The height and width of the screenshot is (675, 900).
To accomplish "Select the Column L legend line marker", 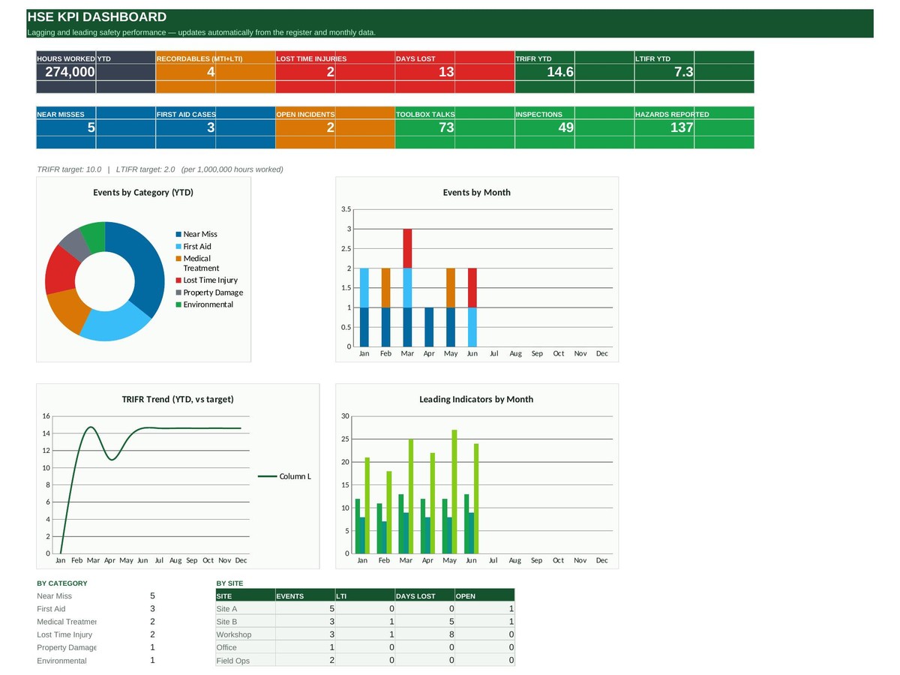I will [267, 476].
